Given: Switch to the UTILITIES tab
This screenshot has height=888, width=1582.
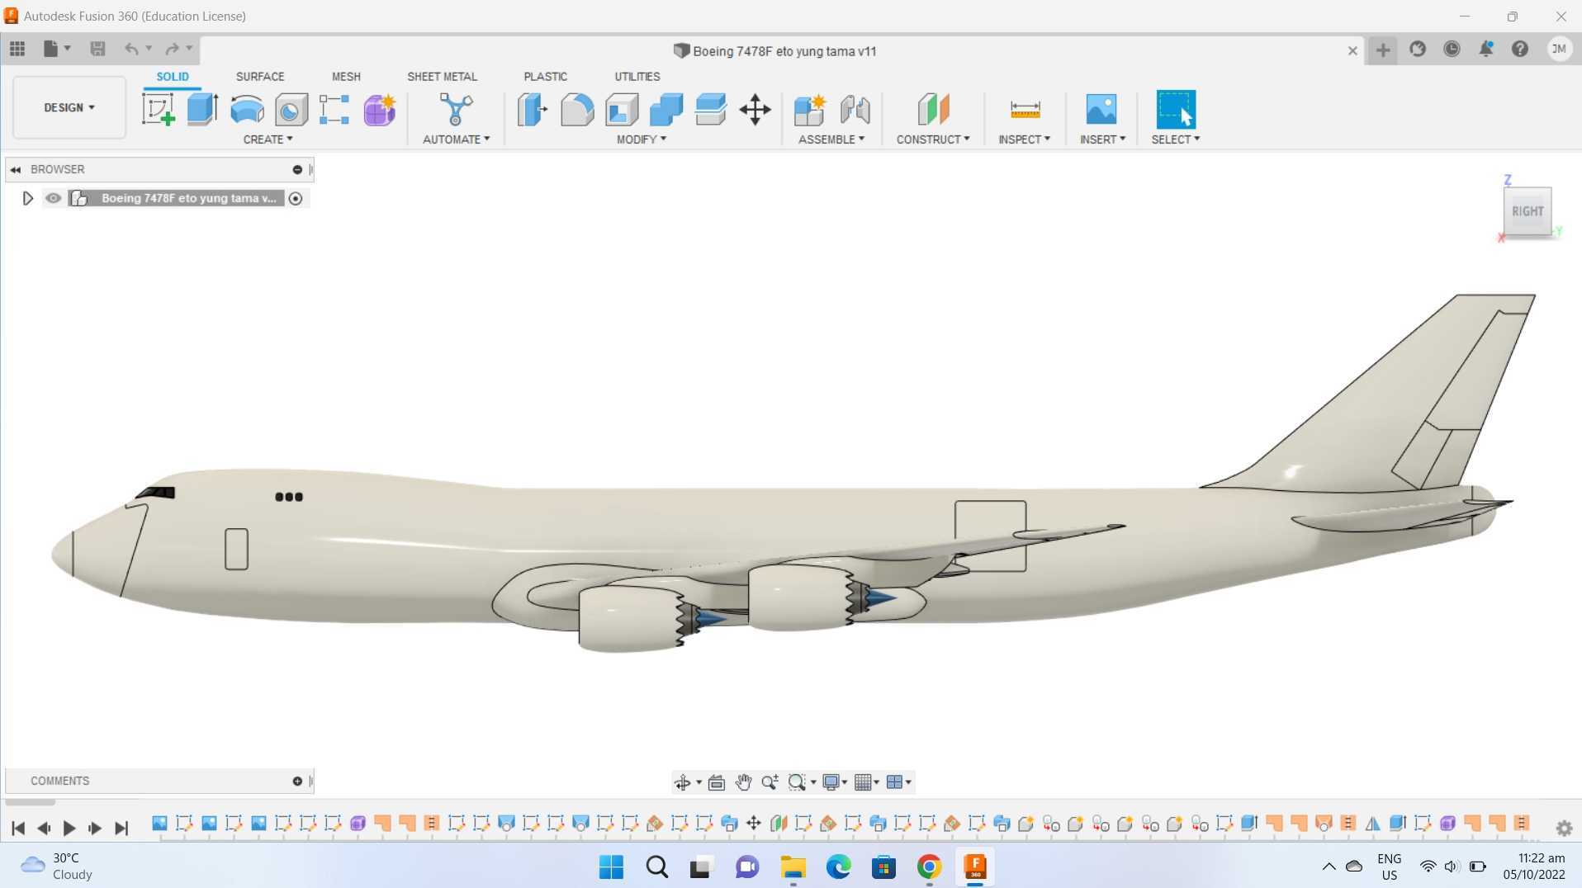Looking at the screenshot, I should [x=637, y=77].
